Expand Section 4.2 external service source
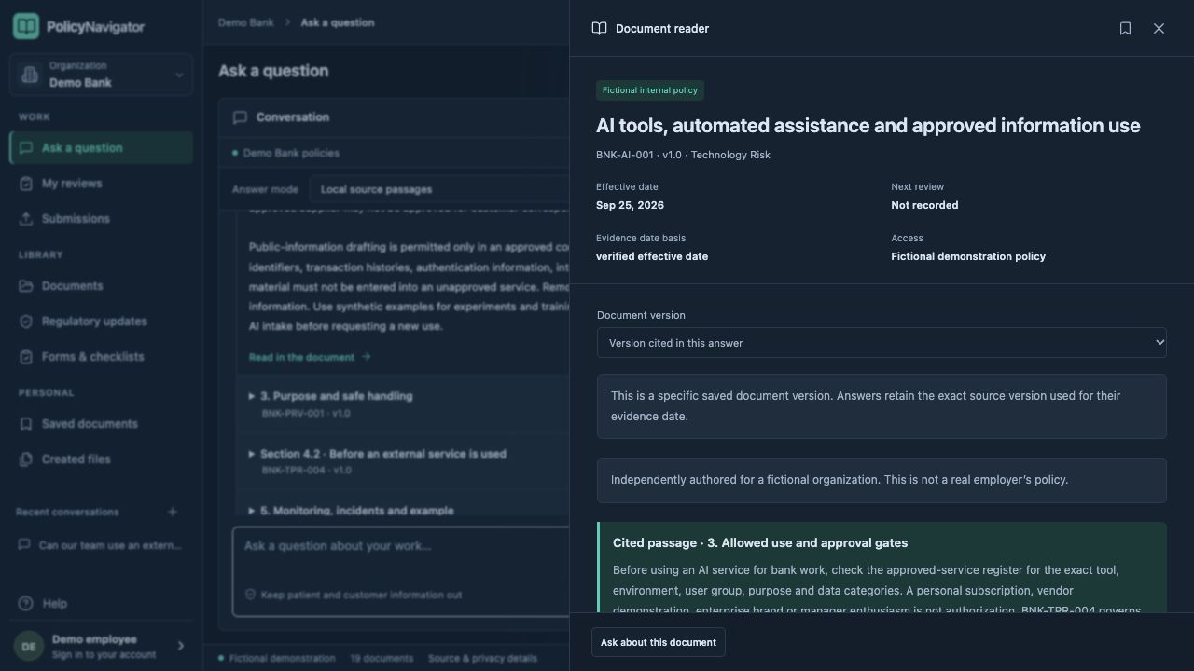This screenshot has height=671, width=1194. 403,461
